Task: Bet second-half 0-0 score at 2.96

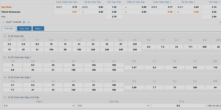Action: [x=134, y=87]
